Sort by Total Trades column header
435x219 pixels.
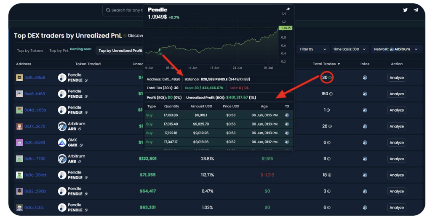pyautogui.click(x=326, y=64)
